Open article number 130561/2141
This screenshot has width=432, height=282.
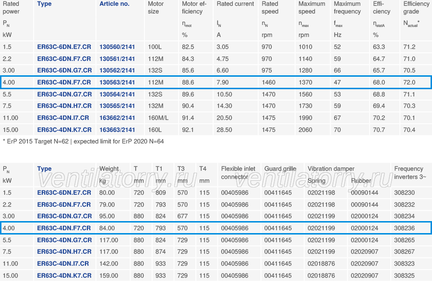117,59
